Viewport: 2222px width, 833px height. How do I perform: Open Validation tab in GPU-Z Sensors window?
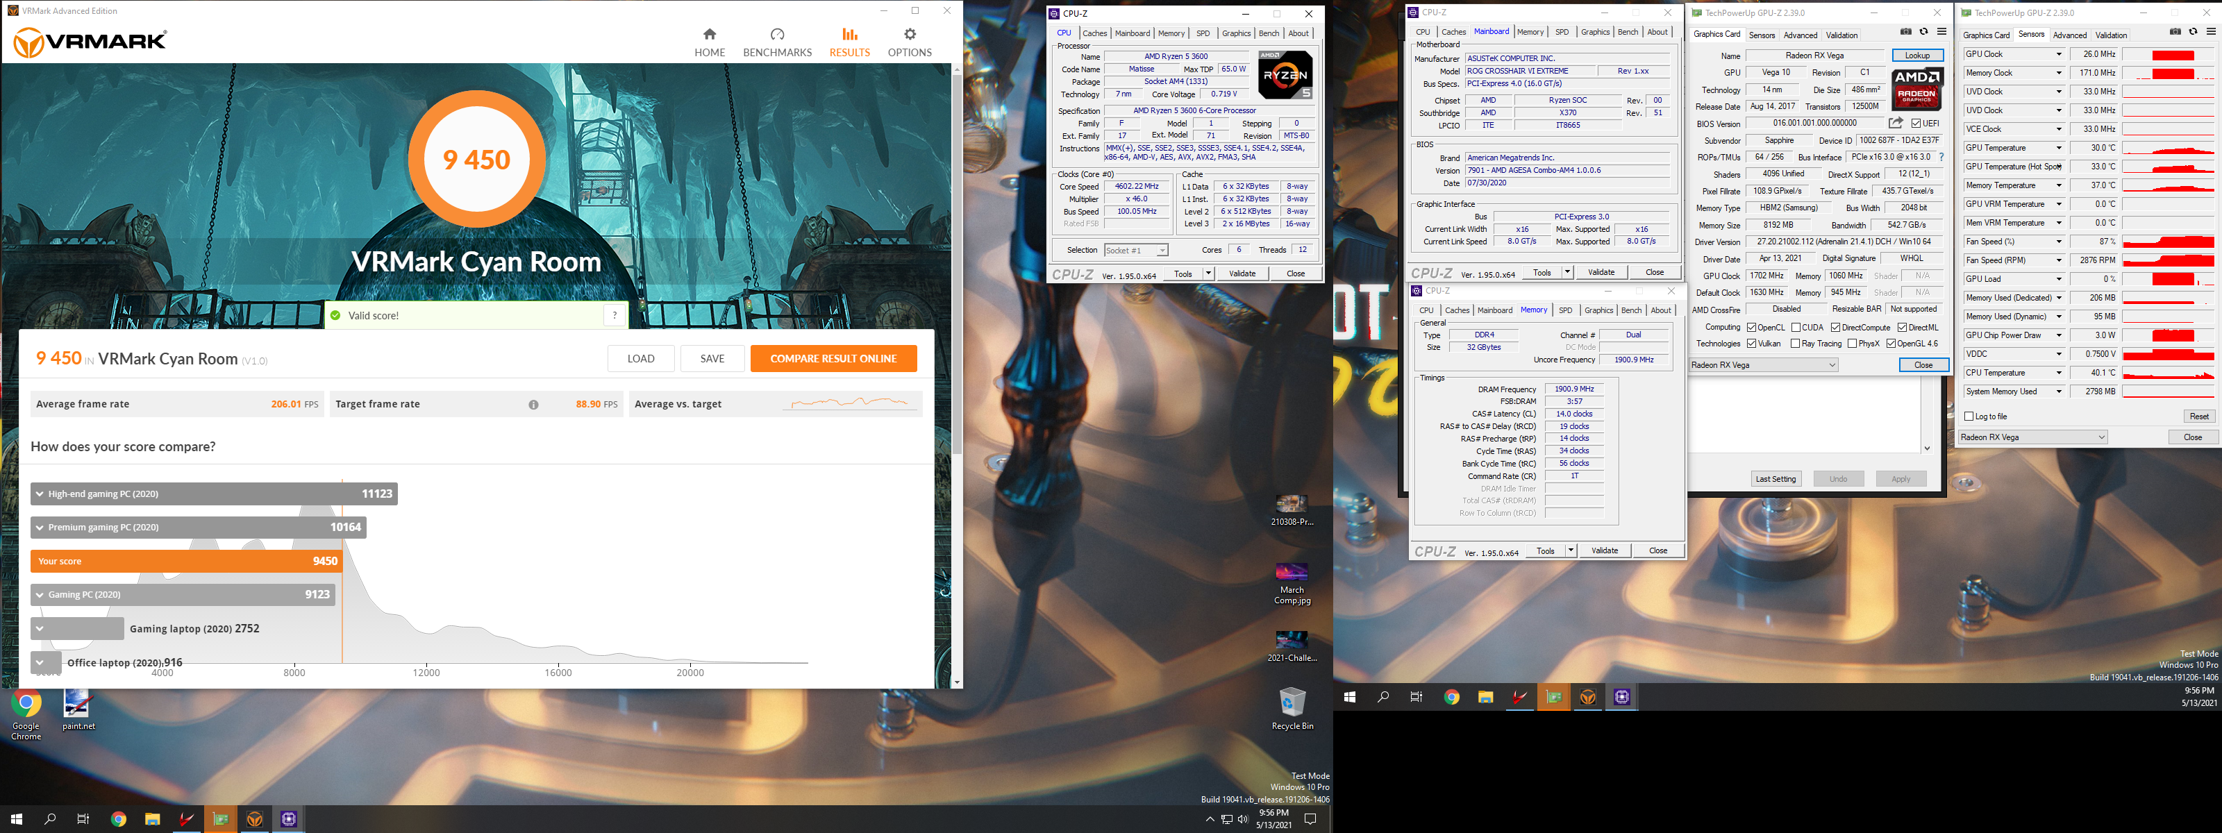tap(2111, 35)
